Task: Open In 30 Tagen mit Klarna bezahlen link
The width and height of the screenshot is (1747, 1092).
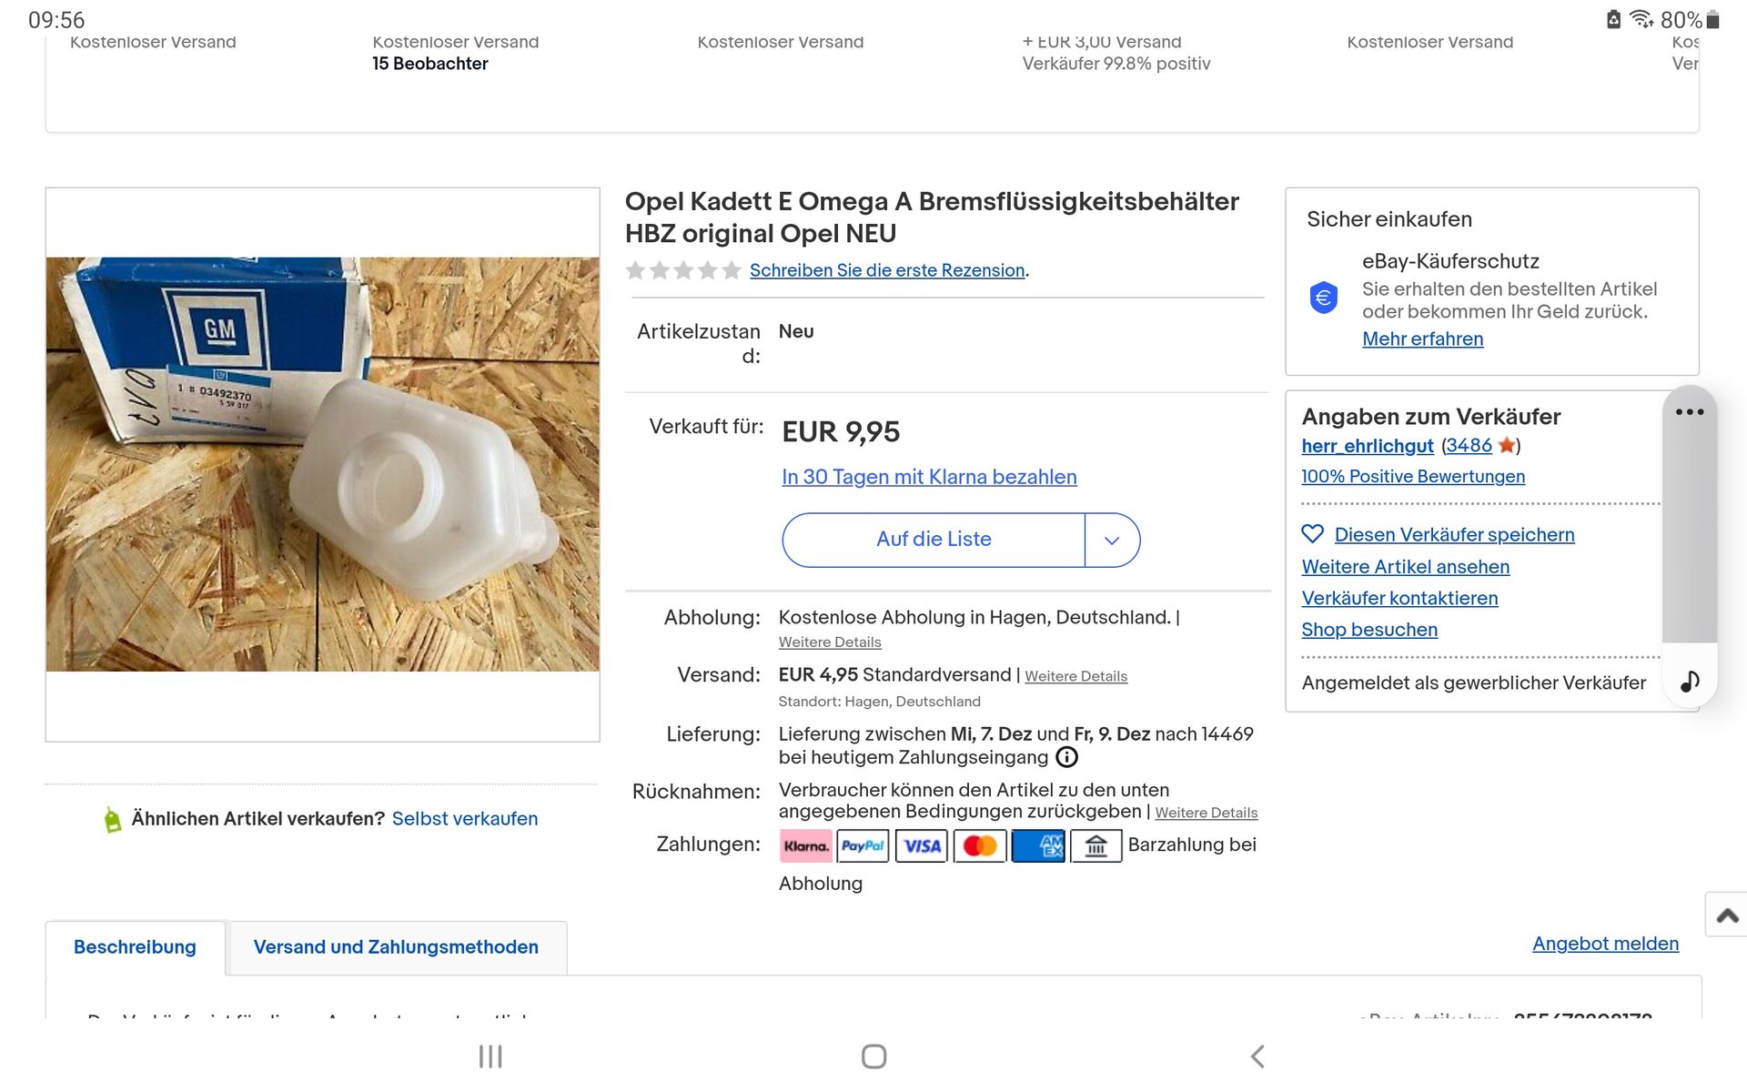Action: coord(929,477)
